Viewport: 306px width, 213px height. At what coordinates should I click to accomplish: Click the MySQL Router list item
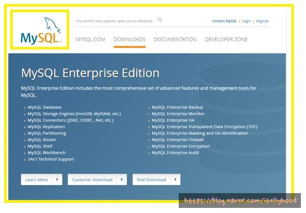[42, 140]
